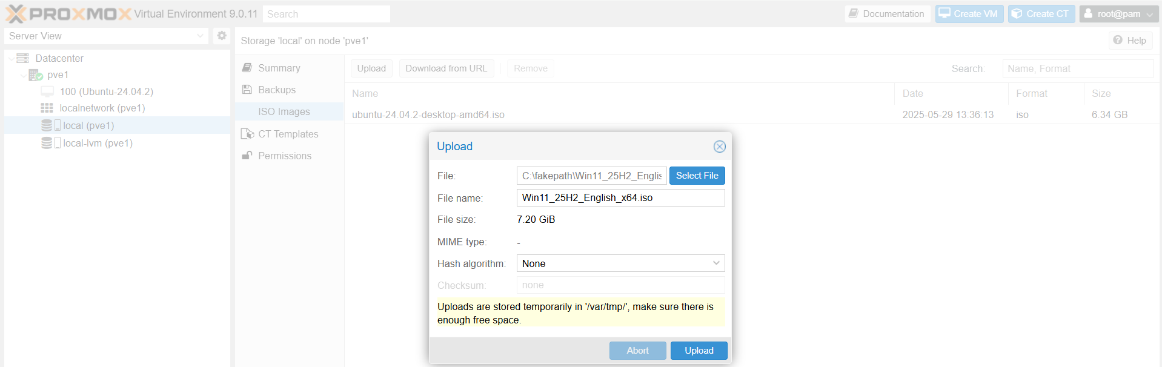
Task: Collapse the pve1 tree node
Action: point(23,76)
